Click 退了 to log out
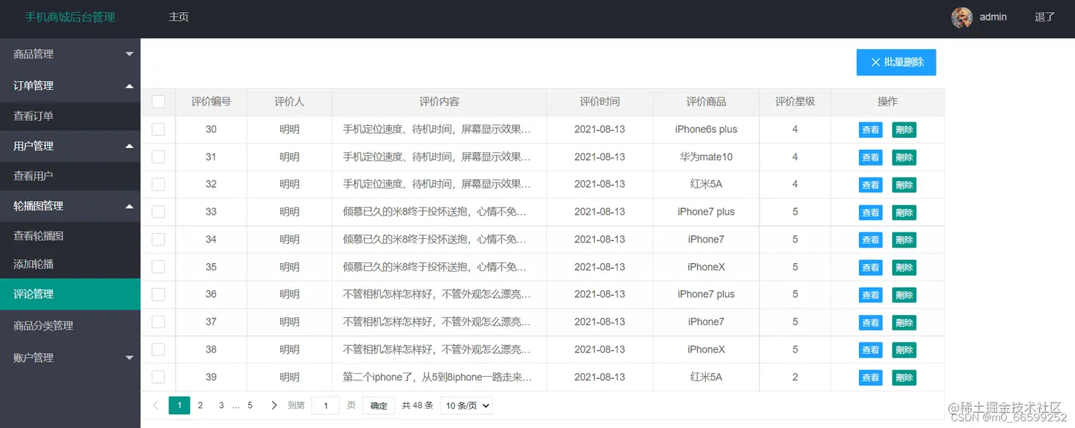Screen dimensions: 1075x428 tap(1044, 16)
